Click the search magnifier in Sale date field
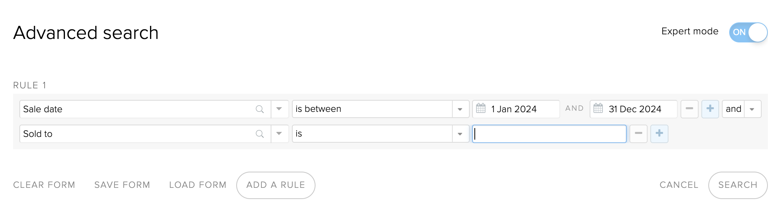This screenshot has height=216, width=781. click(260, 109)
